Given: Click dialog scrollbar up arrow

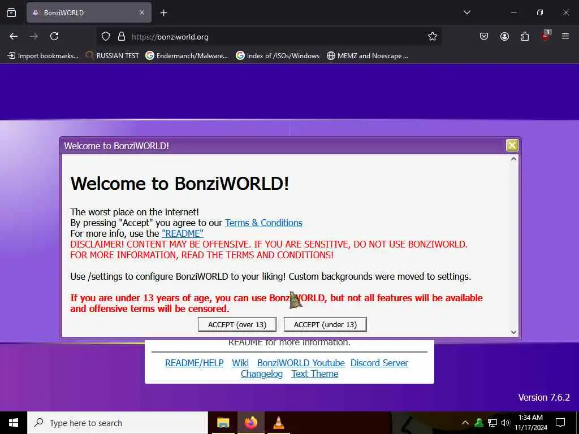Looking at the screenshot, I should 513,159.
